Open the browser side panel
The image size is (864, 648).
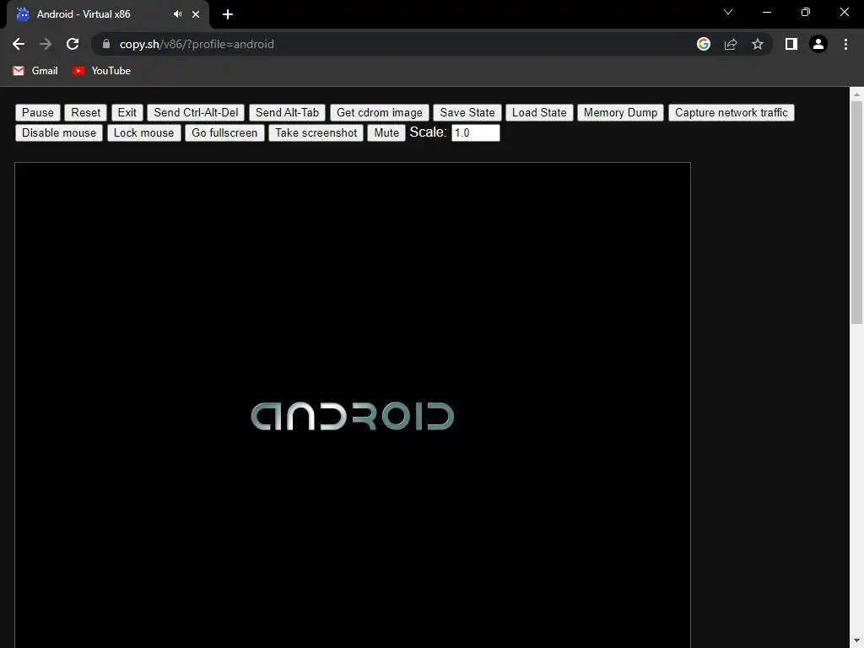point(791,44)
